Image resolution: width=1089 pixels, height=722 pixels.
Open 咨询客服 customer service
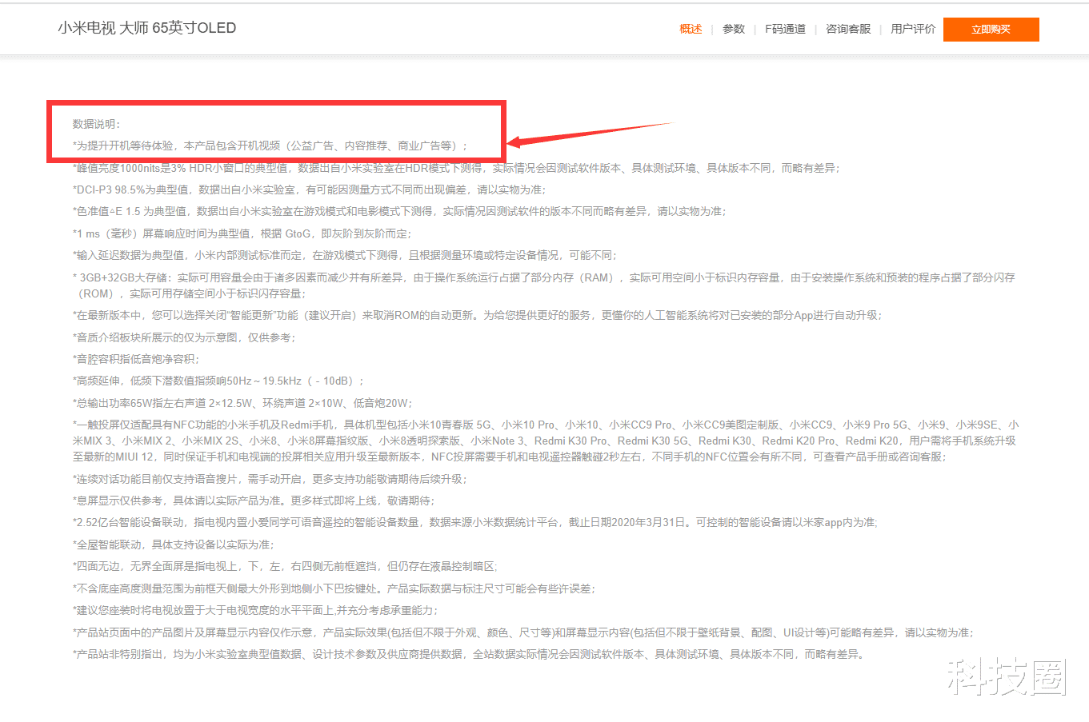tap(847, 28)
